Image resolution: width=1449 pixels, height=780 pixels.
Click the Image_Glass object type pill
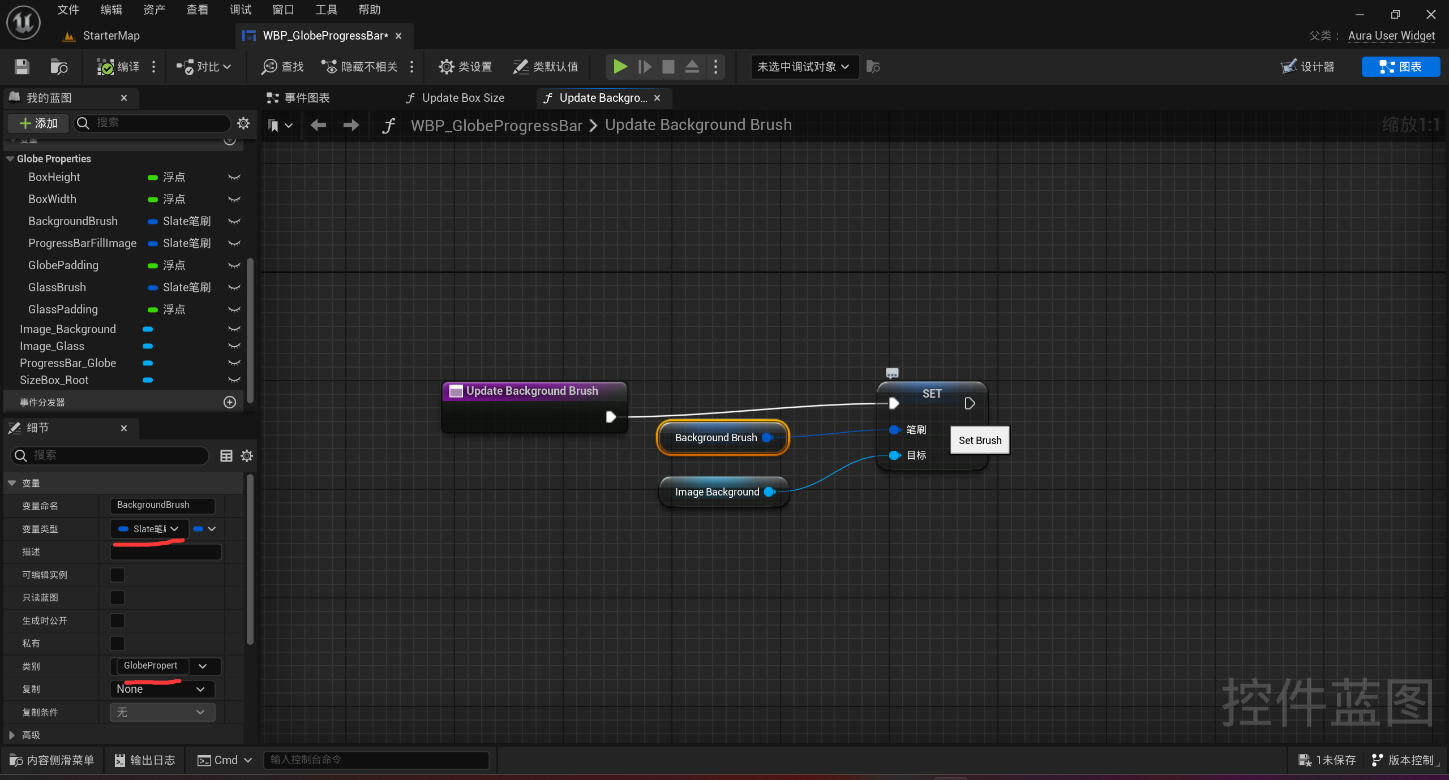tap(148, 346)
